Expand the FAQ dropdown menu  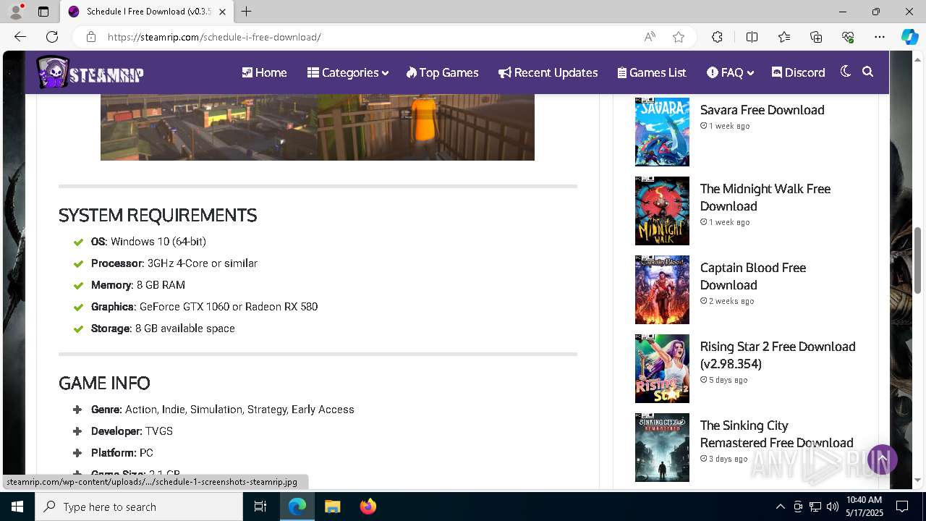(731, 72)
